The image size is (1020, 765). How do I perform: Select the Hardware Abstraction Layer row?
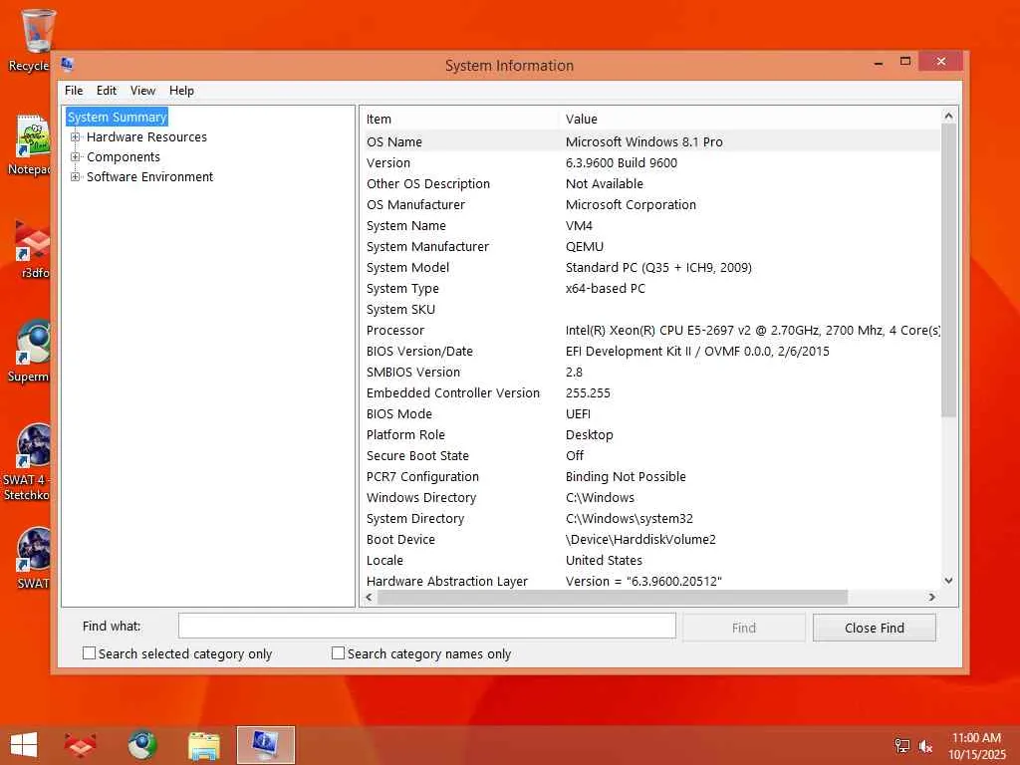(650, 581)
